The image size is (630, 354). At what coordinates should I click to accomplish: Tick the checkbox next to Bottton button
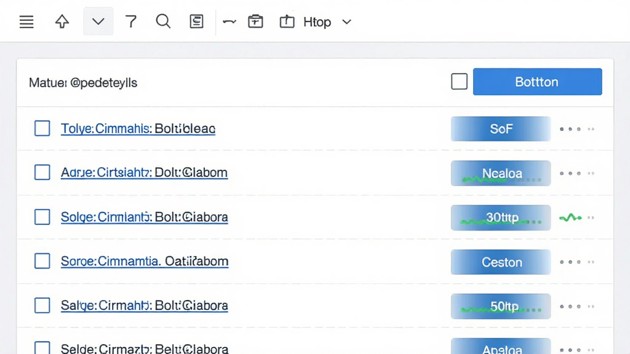pos(459,82)
